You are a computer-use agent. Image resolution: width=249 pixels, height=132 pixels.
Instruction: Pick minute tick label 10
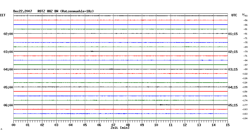pos(156,125)
